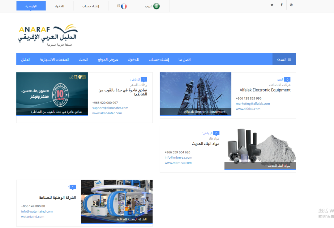The height and width of the screenshot is (228, 334).
Task: Email marketing@alfalak.com
Action: 253,104
